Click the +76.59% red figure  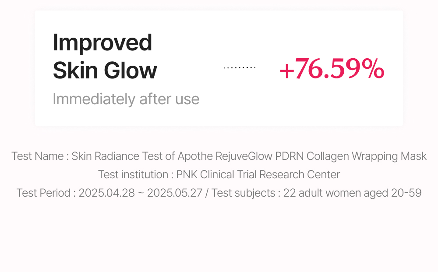[x=331, y=69]
